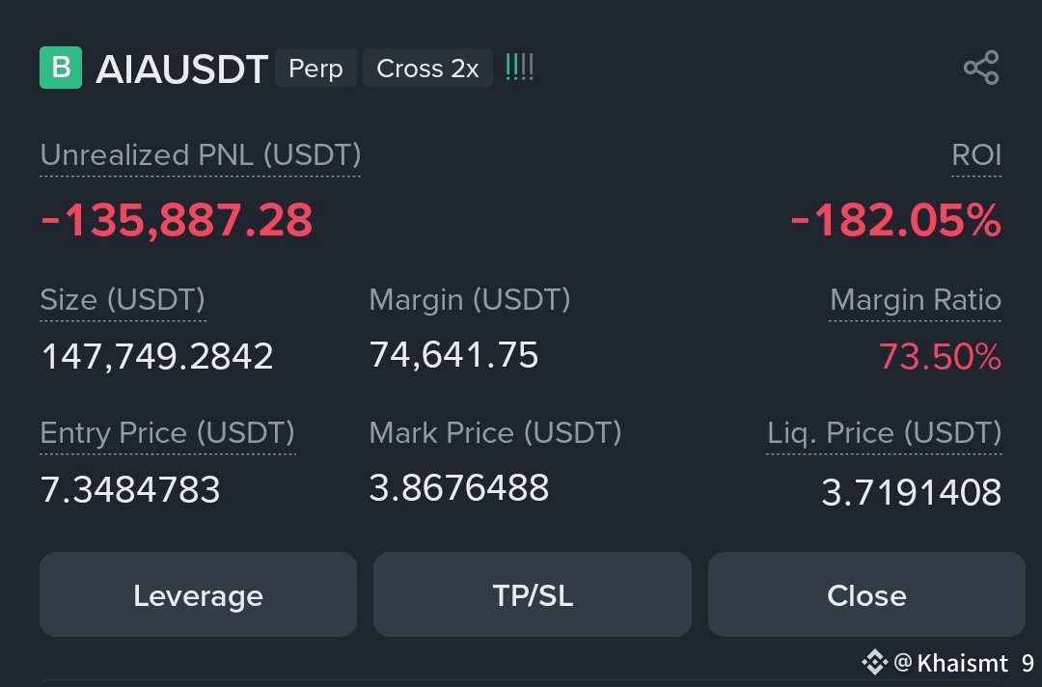Click the Margin (USDT) value 74,641.75
1042x687 pixels.
(453, 355)
